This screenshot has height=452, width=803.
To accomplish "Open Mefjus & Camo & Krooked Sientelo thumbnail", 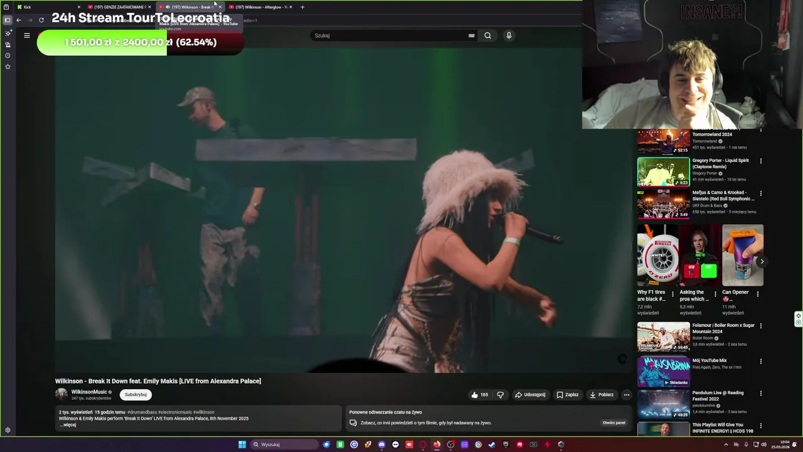I will coord(663,204).
